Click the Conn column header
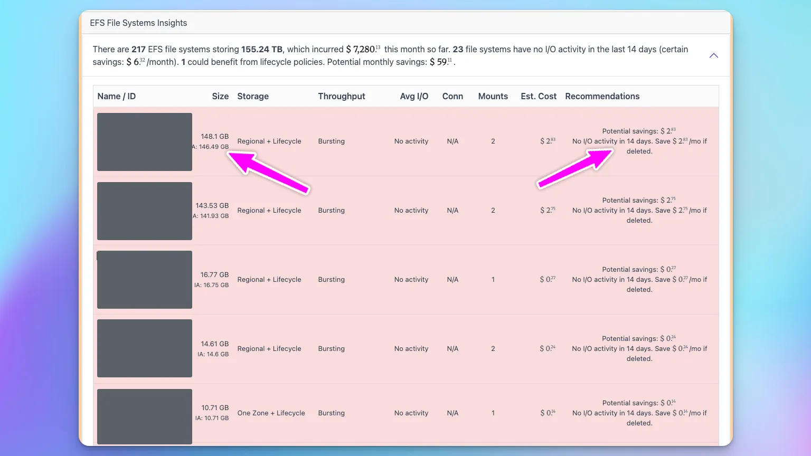This screenshot has width=811, height=456. tap(452, 96)
